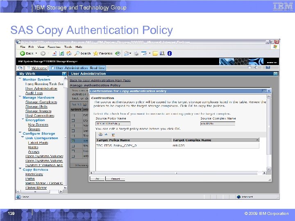295x221 pixels.
Task: Click OK in the confirmation dialog
Action: click(97, 179)
